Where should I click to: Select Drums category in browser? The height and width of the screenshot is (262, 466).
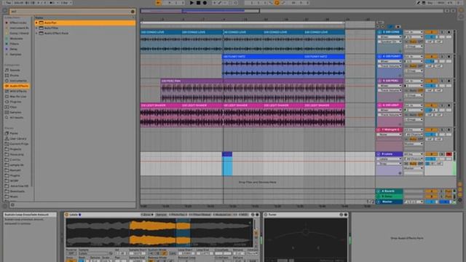15,76
